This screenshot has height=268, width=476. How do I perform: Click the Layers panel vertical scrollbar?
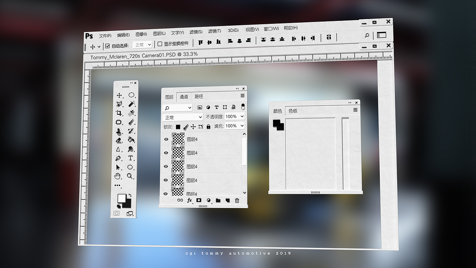pos(244,152)
